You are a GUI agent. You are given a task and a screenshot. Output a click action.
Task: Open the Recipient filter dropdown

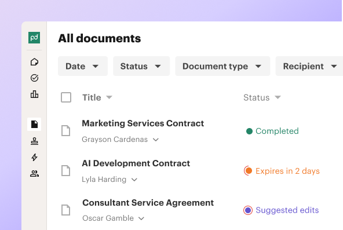coord(309,66)
